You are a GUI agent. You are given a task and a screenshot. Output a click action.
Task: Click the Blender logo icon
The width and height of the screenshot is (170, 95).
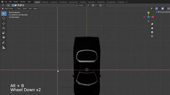[x=2, y=2]
